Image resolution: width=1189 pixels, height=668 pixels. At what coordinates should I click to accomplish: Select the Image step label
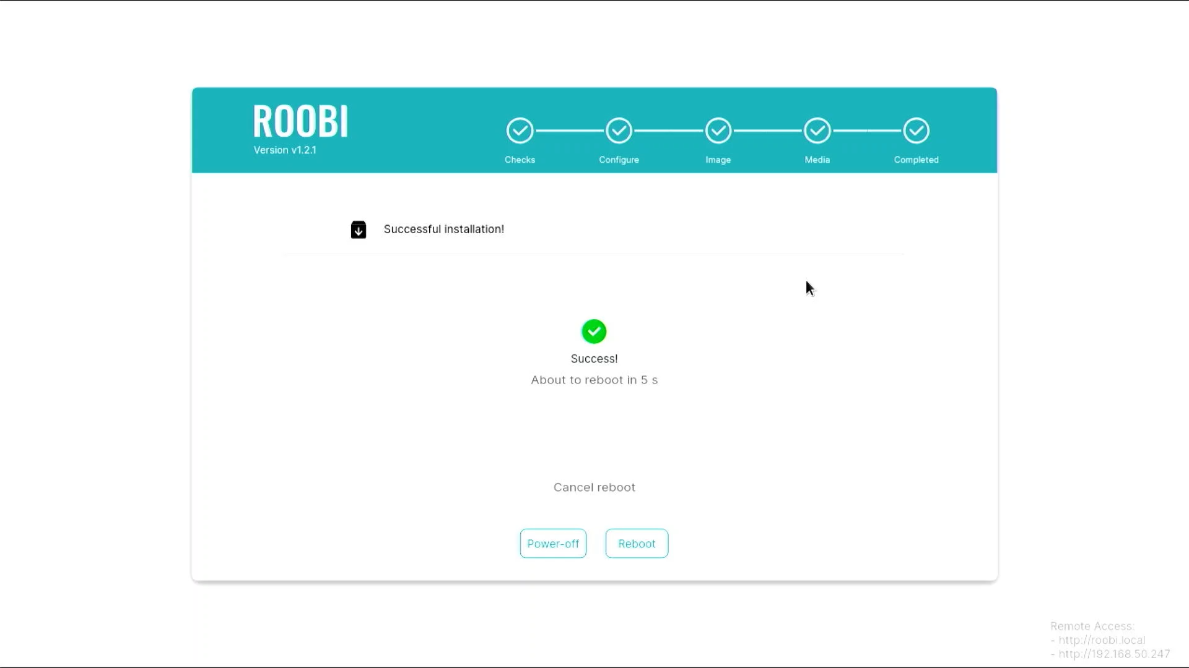click(718, 160)
